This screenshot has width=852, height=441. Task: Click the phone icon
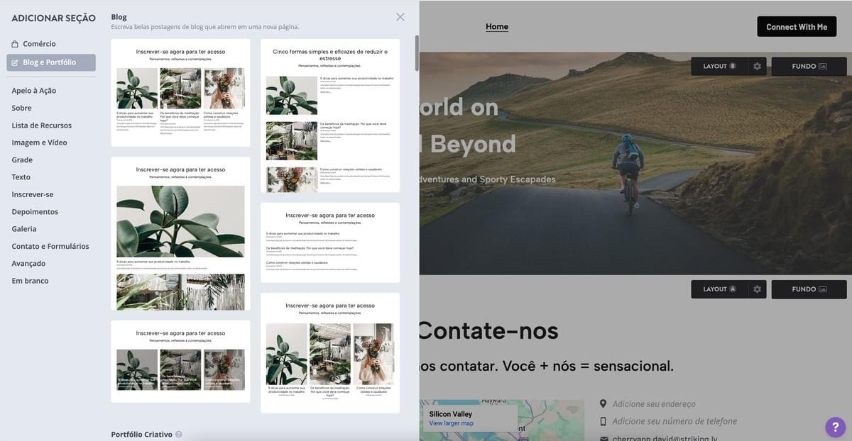point(603,421)
